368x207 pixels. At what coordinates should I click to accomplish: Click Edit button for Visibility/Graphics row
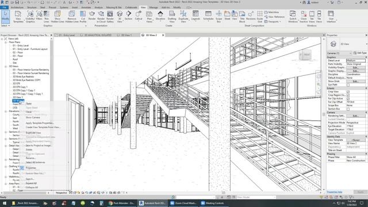pyautogui.click(x=356, y=67)
